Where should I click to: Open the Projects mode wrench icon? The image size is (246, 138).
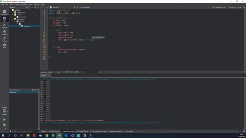pos(4,39)
